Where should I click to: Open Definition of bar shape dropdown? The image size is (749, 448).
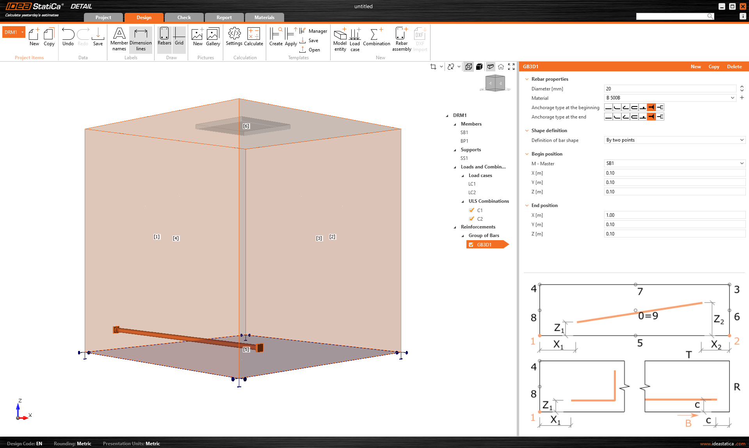674,140
